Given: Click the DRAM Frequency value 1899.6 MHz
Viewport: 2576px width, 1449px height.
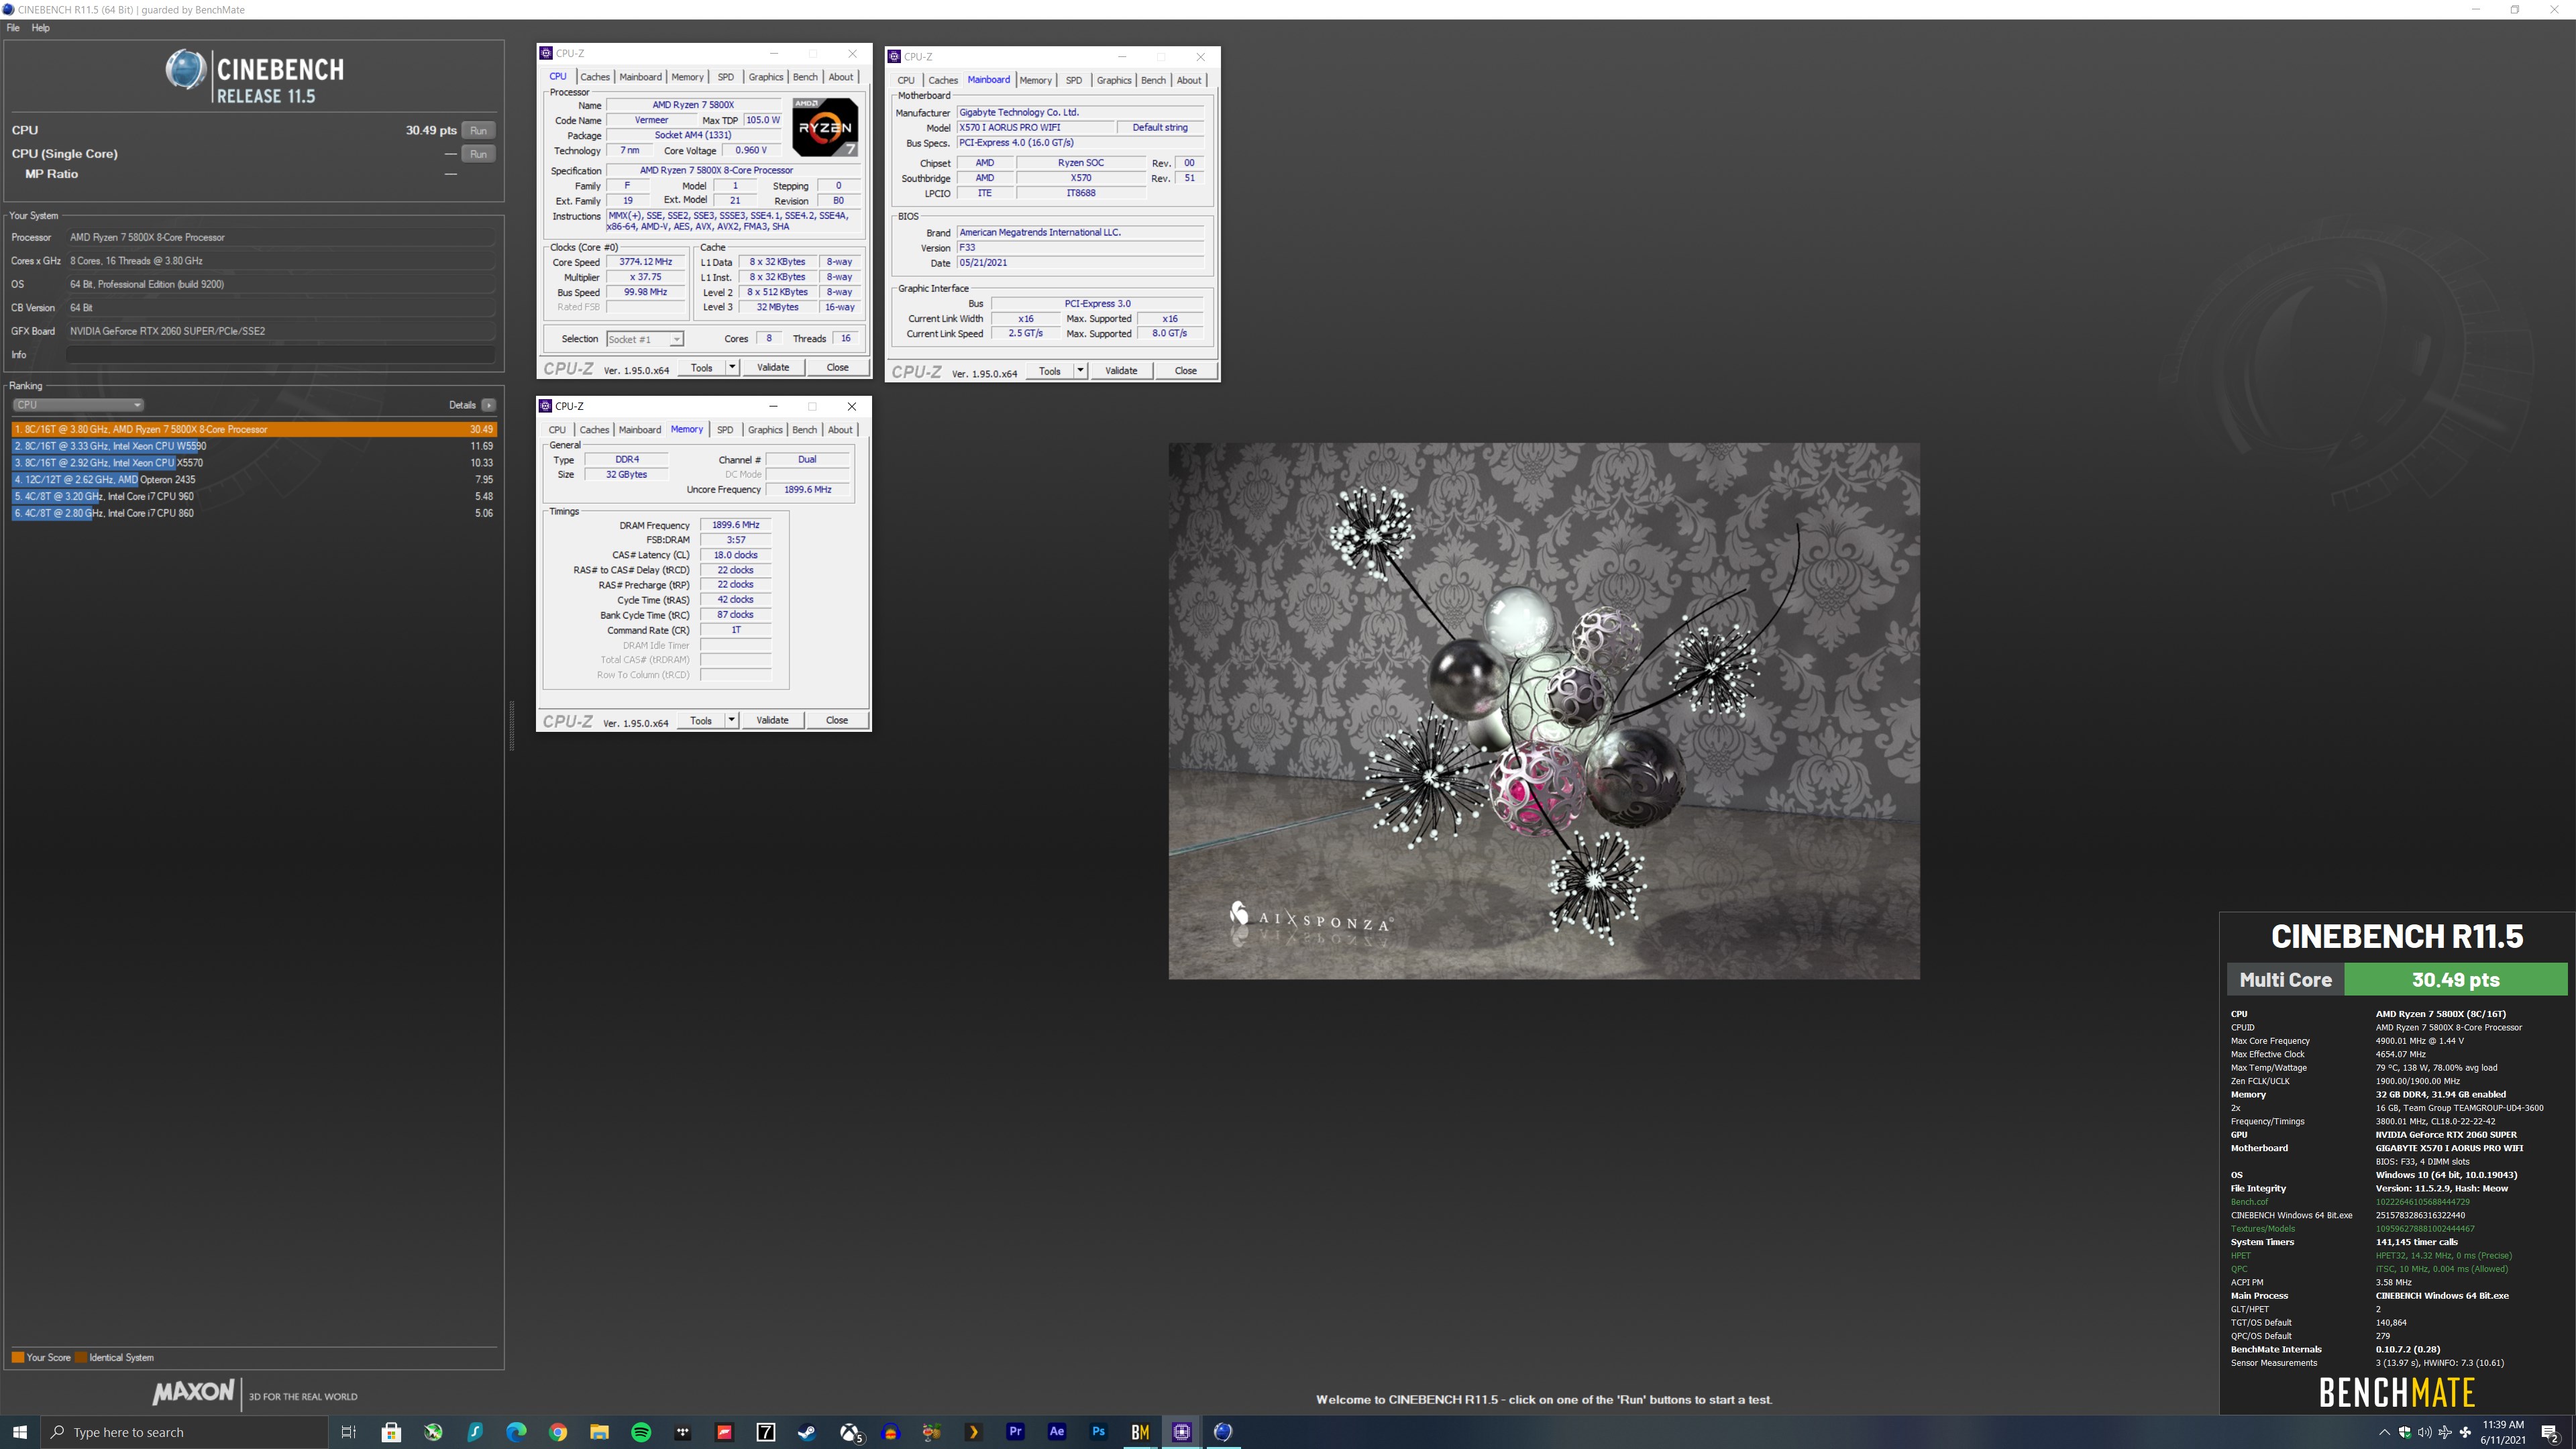Looking at the screenshot, I should pyautogui.click(x=735, y=525).
